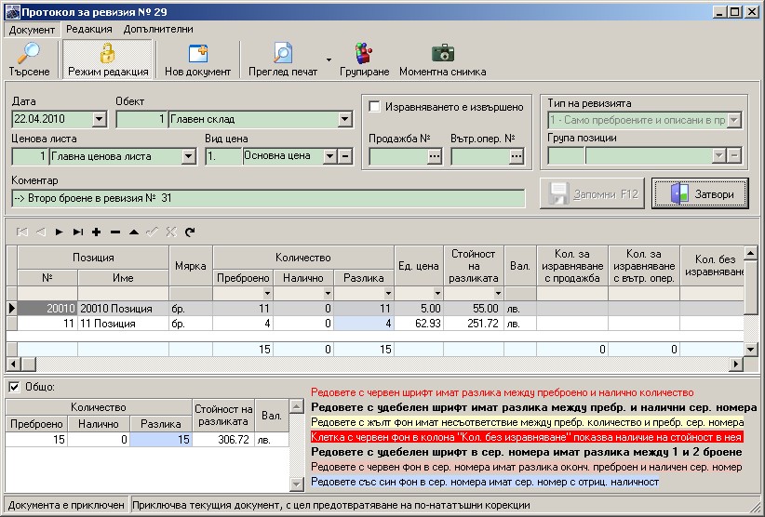Image resolution: width=765 pixels, height=517 pixels.
Task: Insert a new row with plus icon
Action: (x=96, y=232)
